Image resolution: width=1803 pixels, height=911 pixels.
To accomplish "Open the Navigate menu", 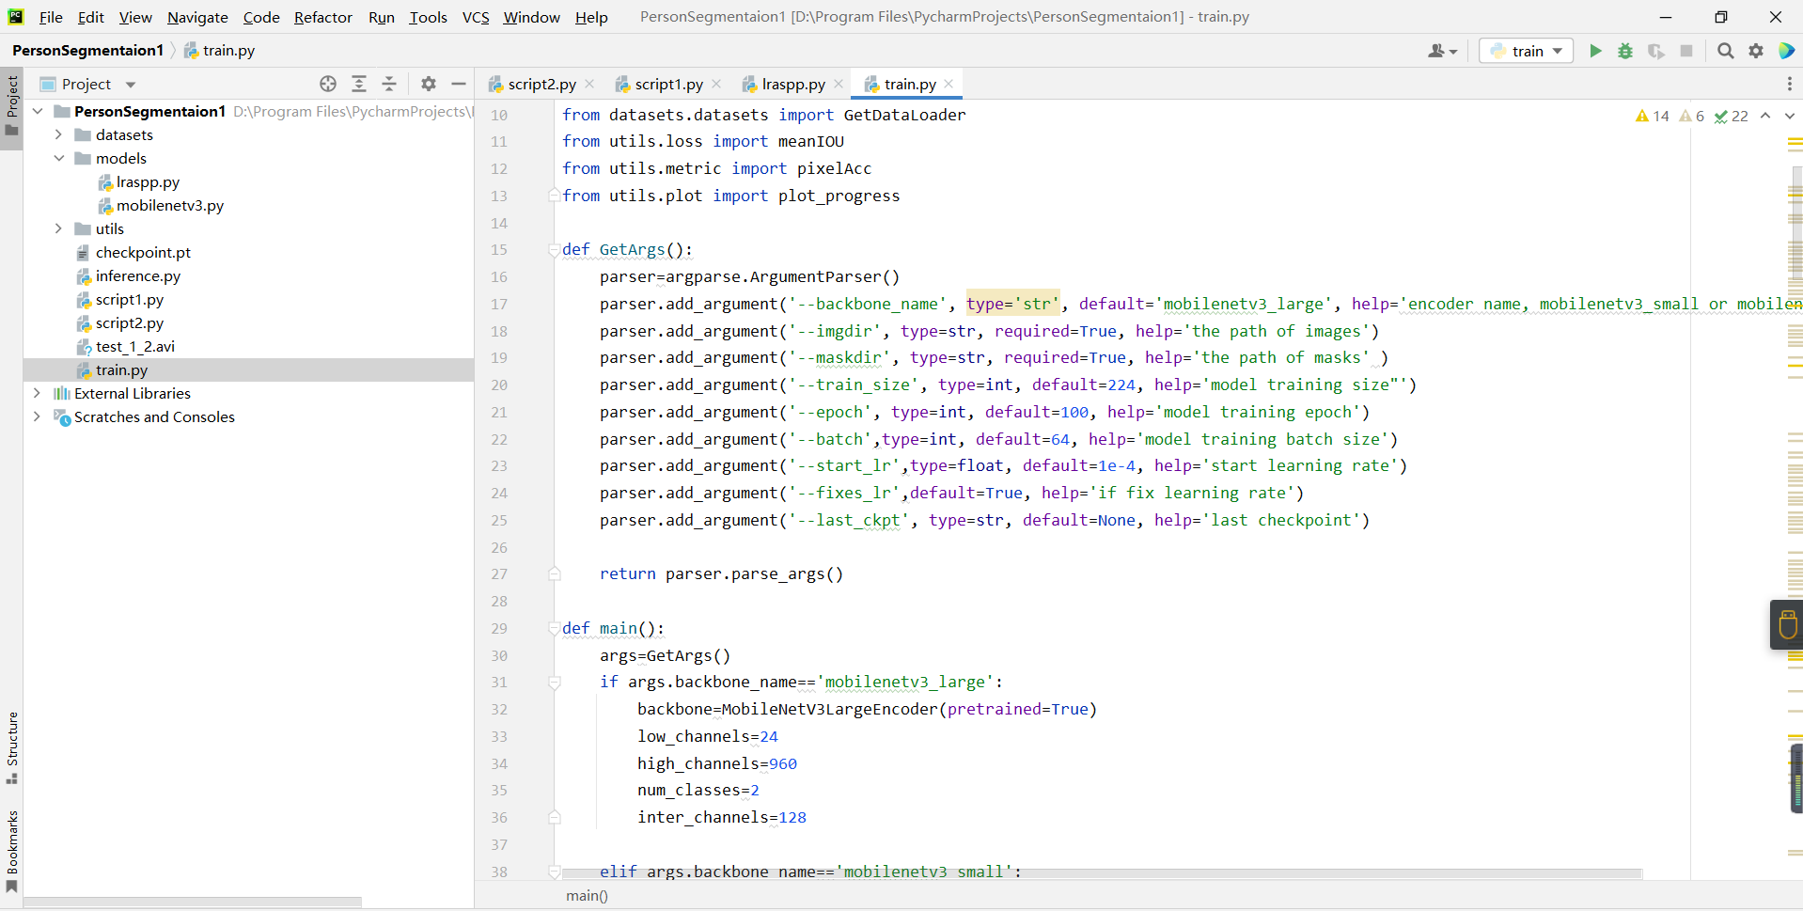I will (x=197, y=17).
